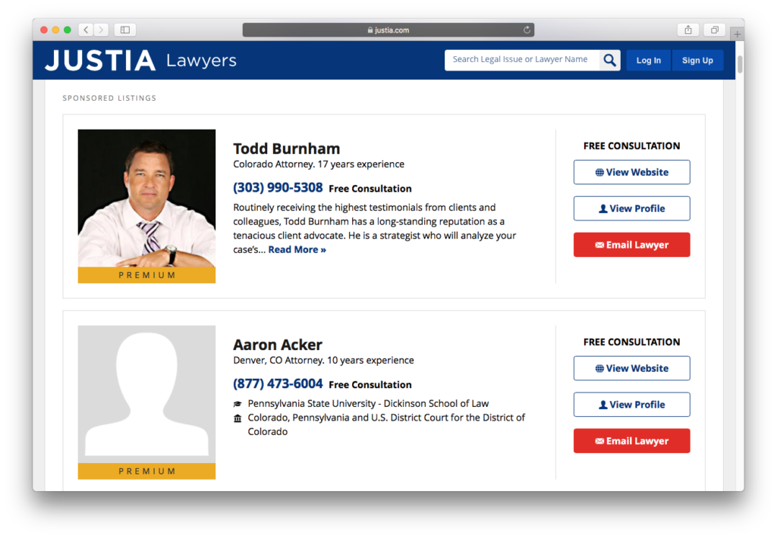
Task: Click the JUSTIA Lawyers logo
Action: pos(141,61)
